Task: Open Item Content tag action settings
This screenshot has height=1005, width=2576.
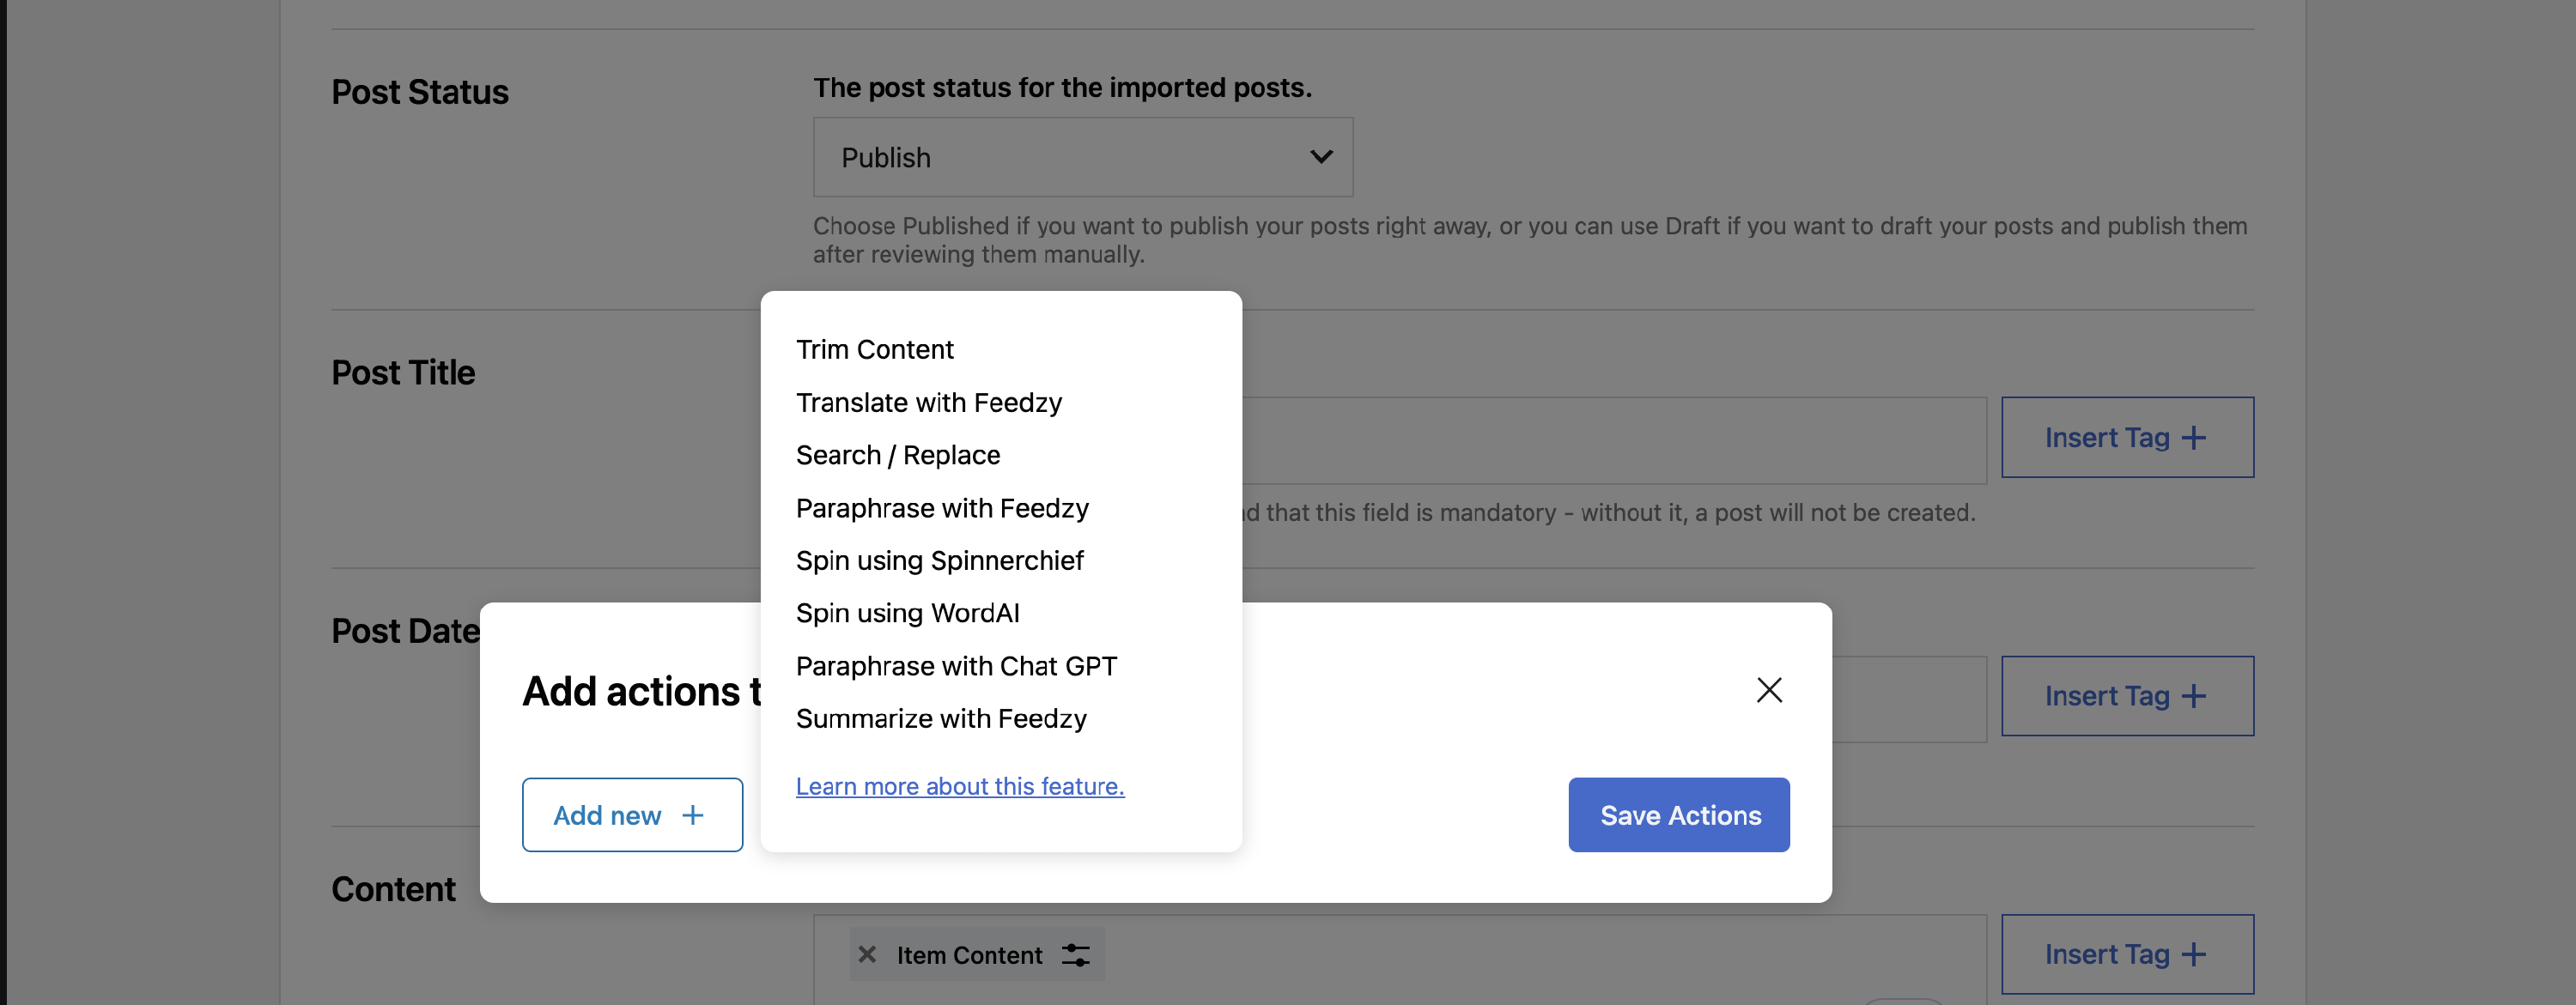Action: point(1075,954)
